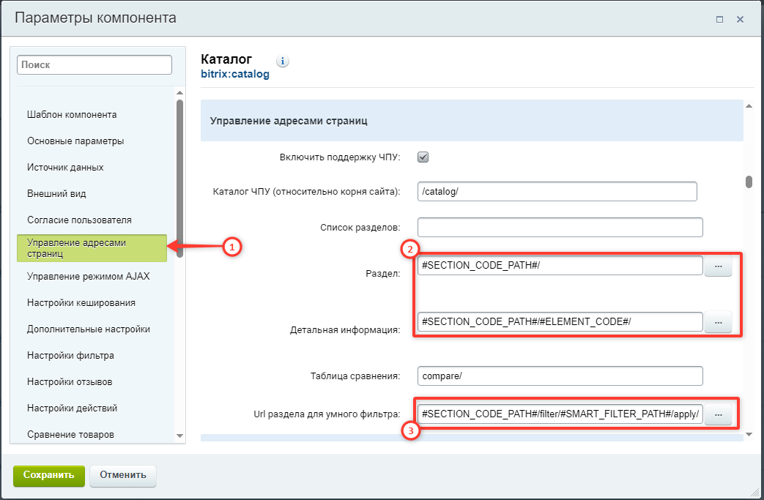Open template picker button for Детальная информация field
The width and height of the screenshot is (764, 500).
pos(718,322)
